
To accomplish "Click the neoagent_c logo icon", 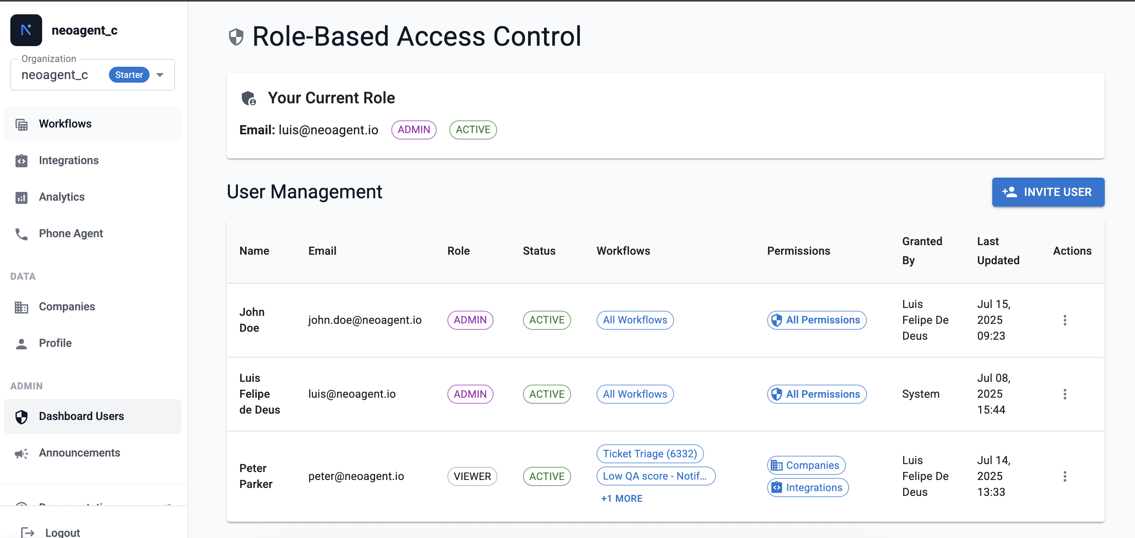I will pyautogui.click(x=26, y=30).
